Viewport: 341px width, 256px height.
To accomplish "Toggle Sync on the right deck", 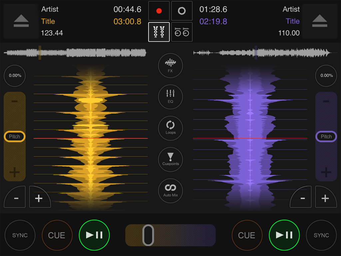I will (321, 235).
